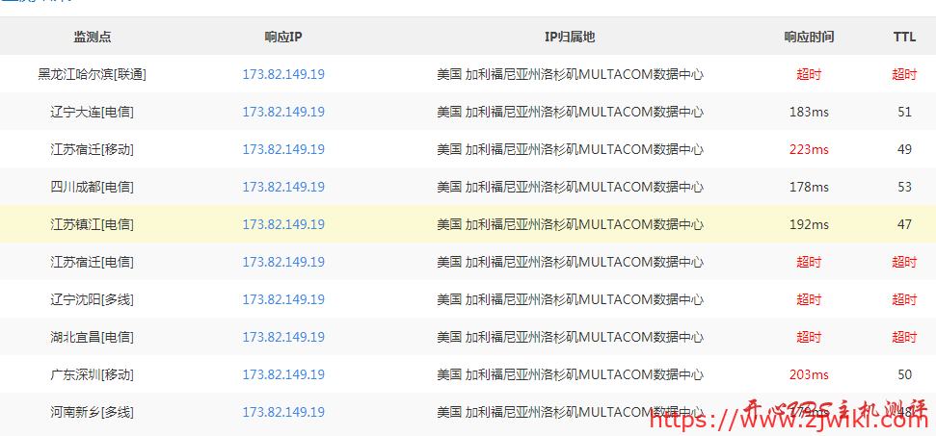Click the IP link for 江苏宿迁[电信]
The image size is (936, 436).
coord(283,262)
